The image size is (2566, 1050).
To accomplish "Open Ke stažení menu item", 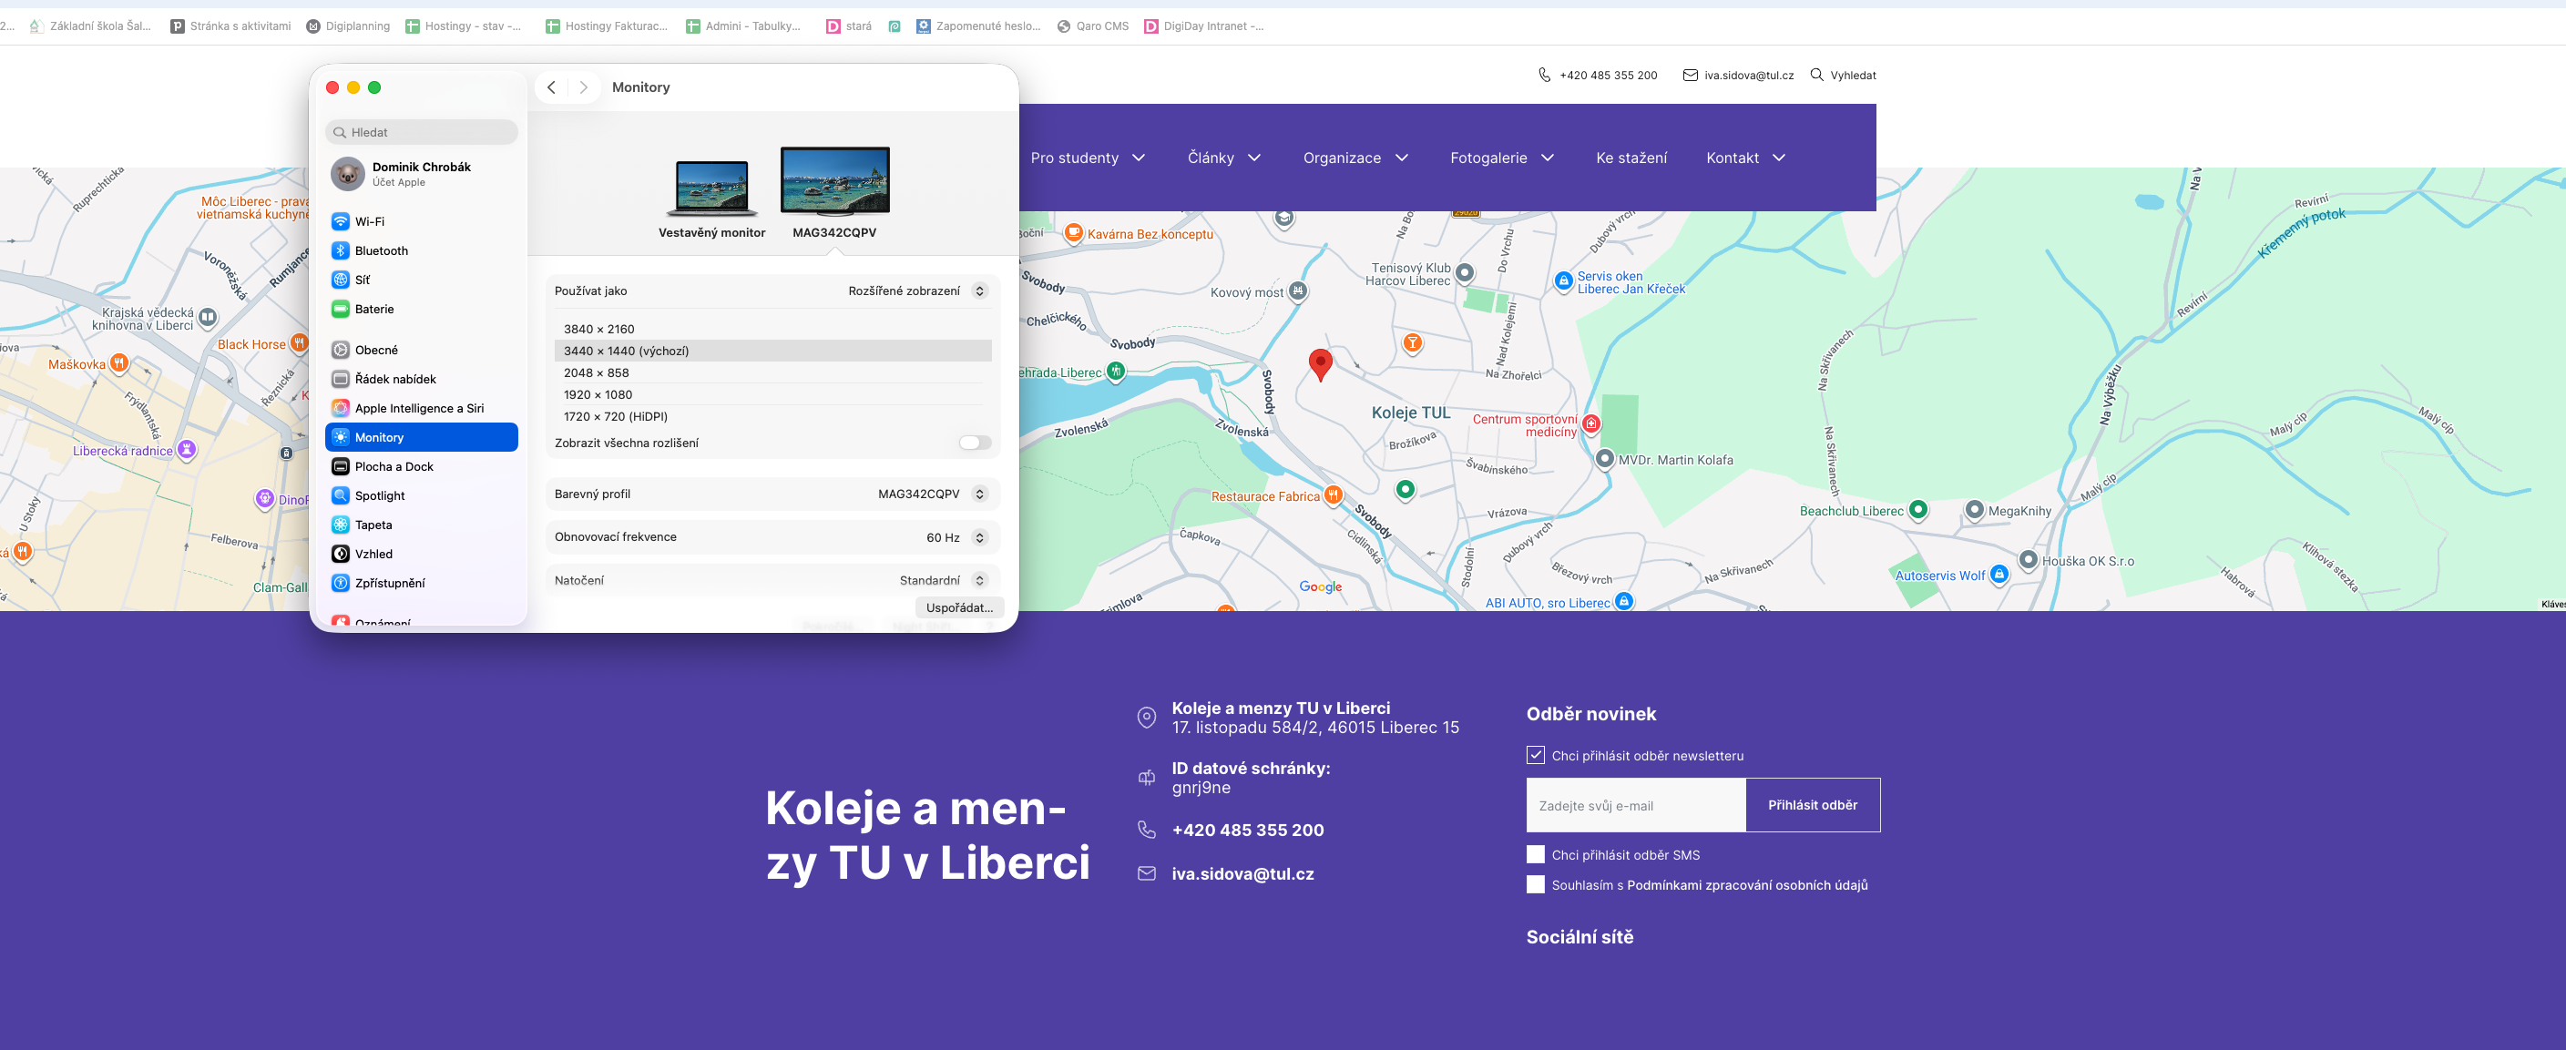I will (x=1631, y=158).
